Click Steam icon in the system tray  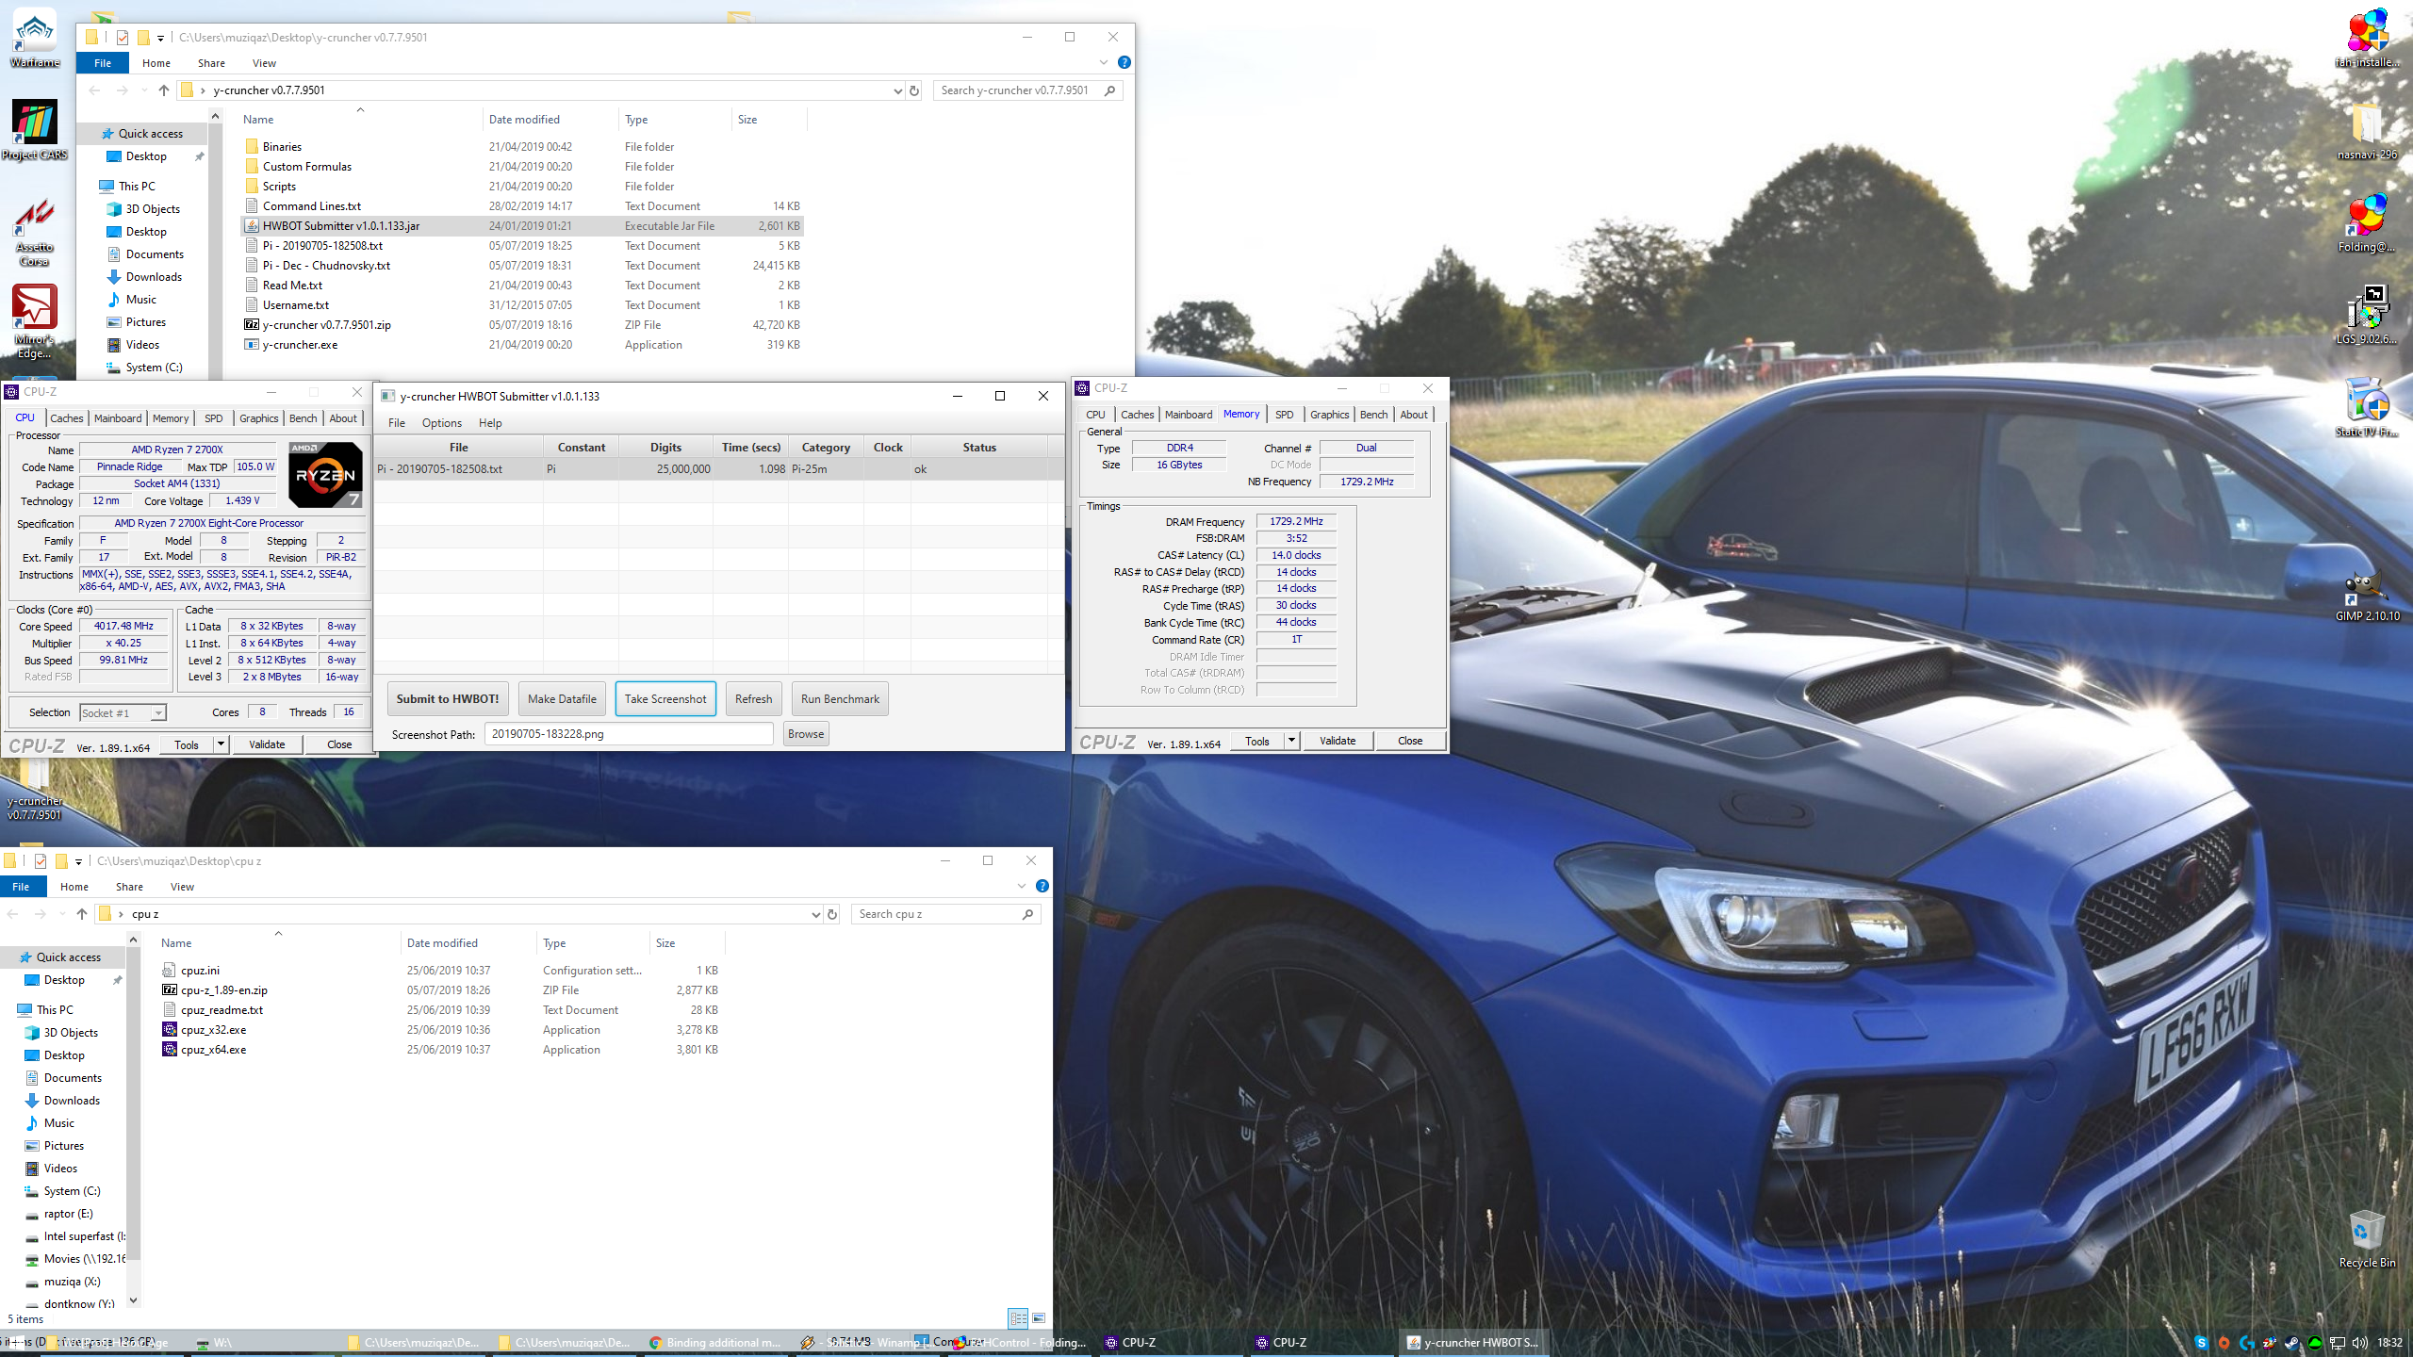tap(2291, 1343)
